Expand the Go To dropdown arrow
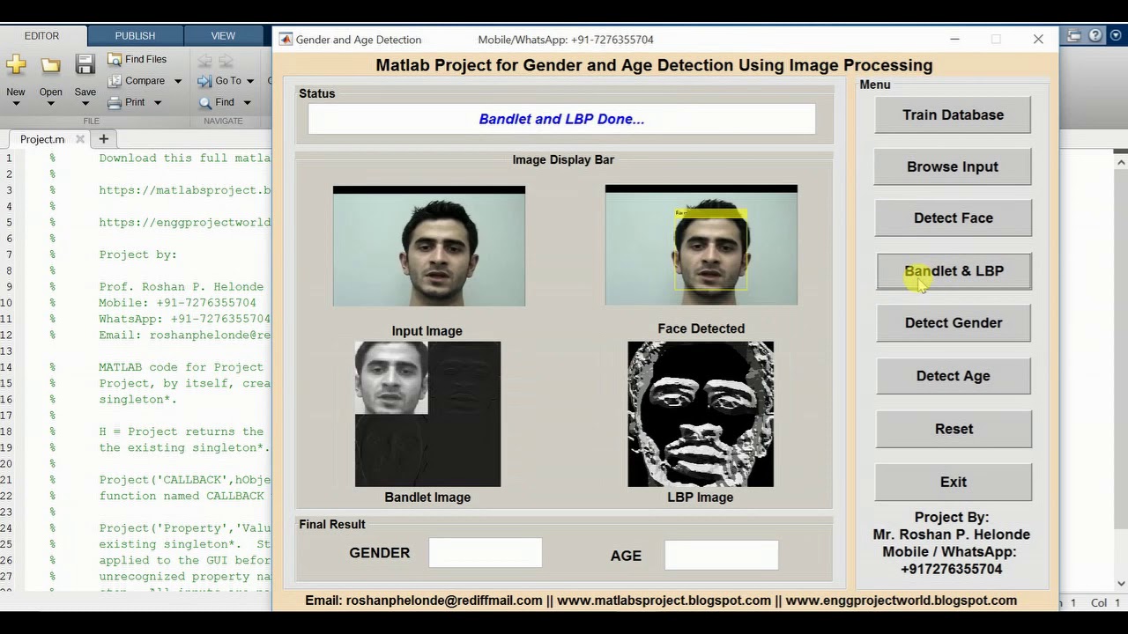Image resolution: width=1128 pixels, height=634 pixels. pyautogui.click(x=250, y=81)
